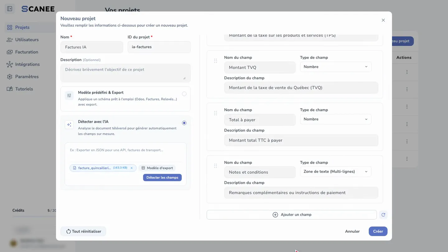Image resolution: width=448 pixels, height=252 pixels.
Task: Click the ID du projet field
Action: (159, 47)
